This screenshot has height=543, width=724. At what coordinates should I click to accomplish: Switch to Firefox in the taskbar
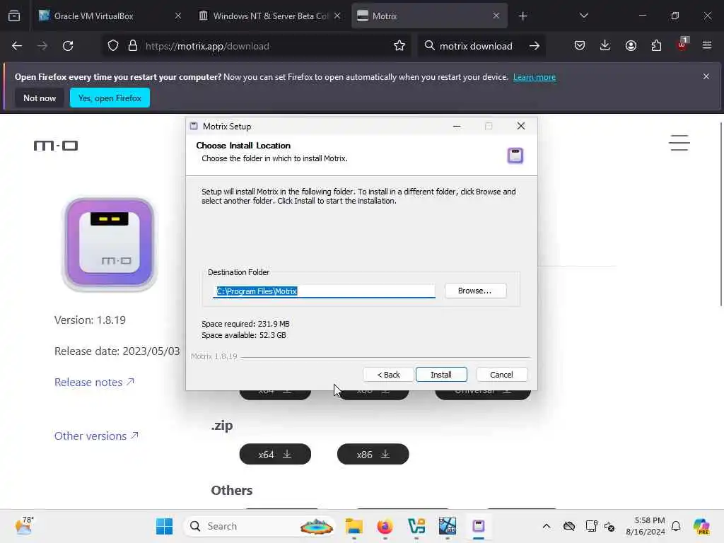click(x=385, y=526)
